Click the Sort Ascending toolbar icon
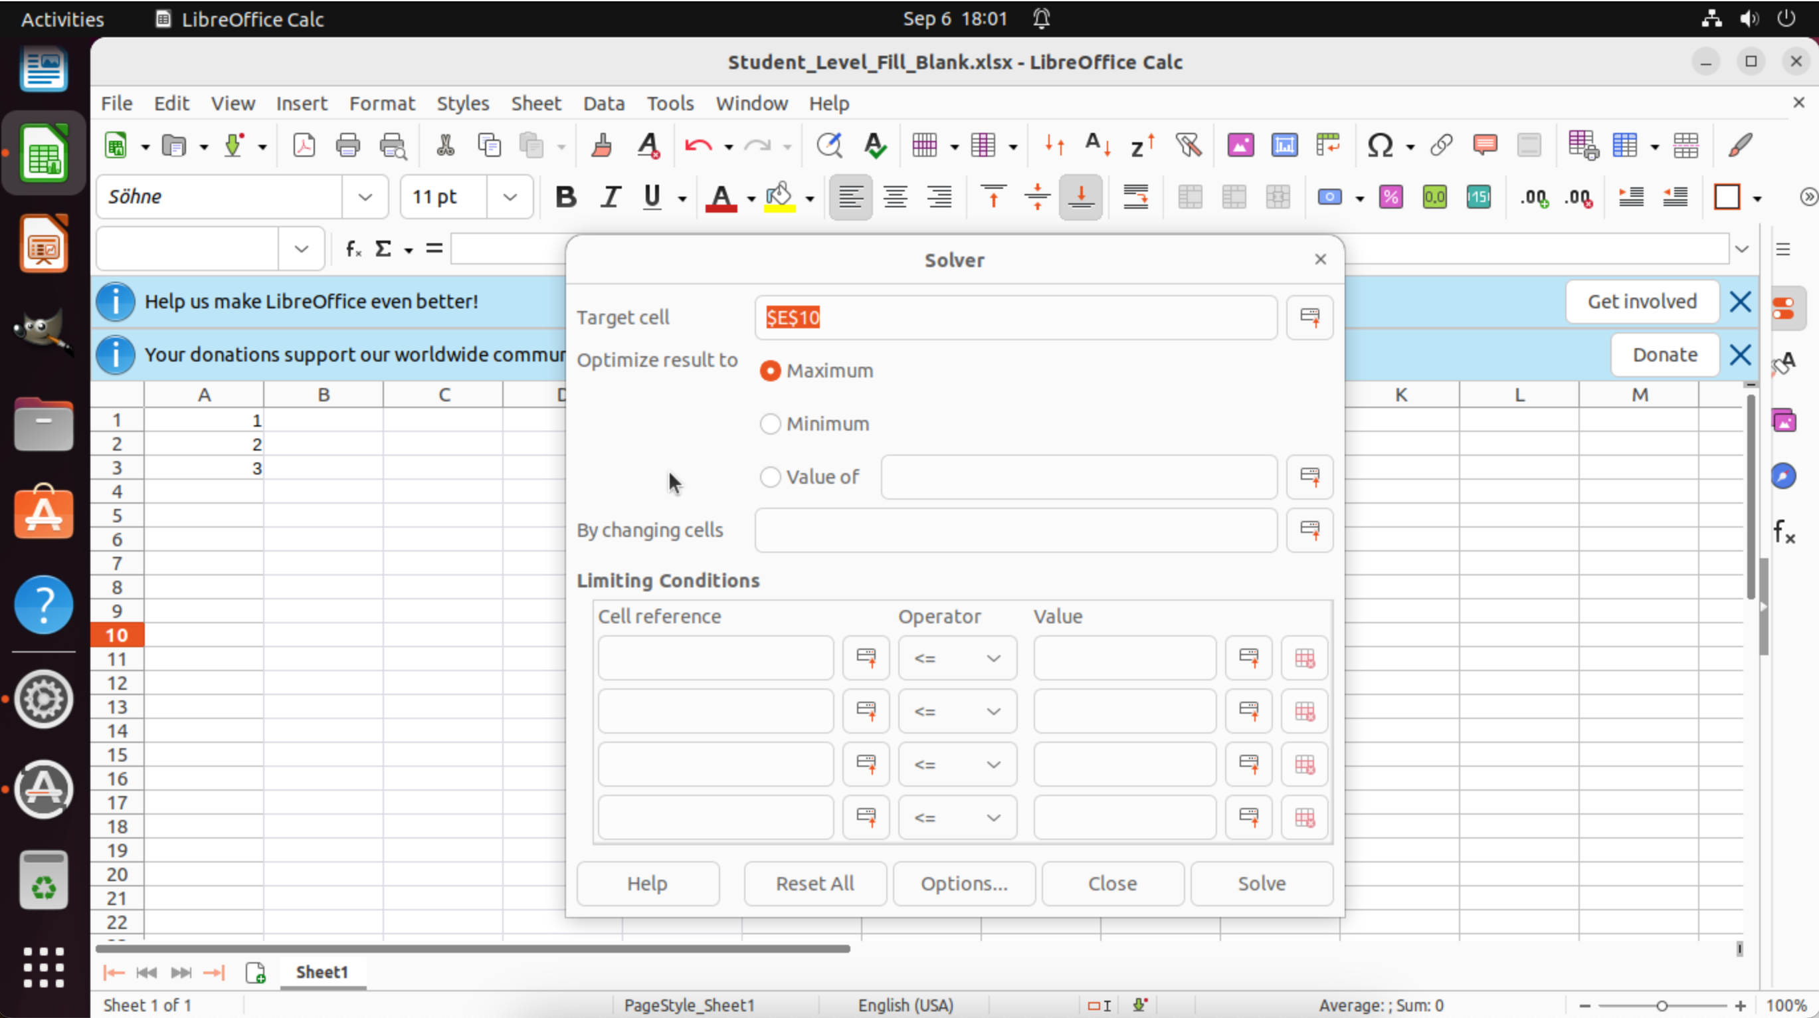1819x1018 pixels. tap(1097, 146)
